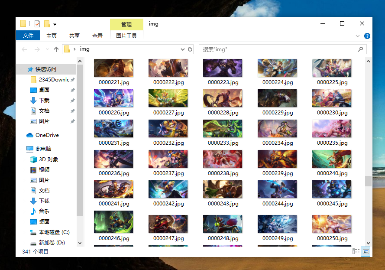
Task: Click the file list scrollbar thumb
Action: (x=368, y=181)
